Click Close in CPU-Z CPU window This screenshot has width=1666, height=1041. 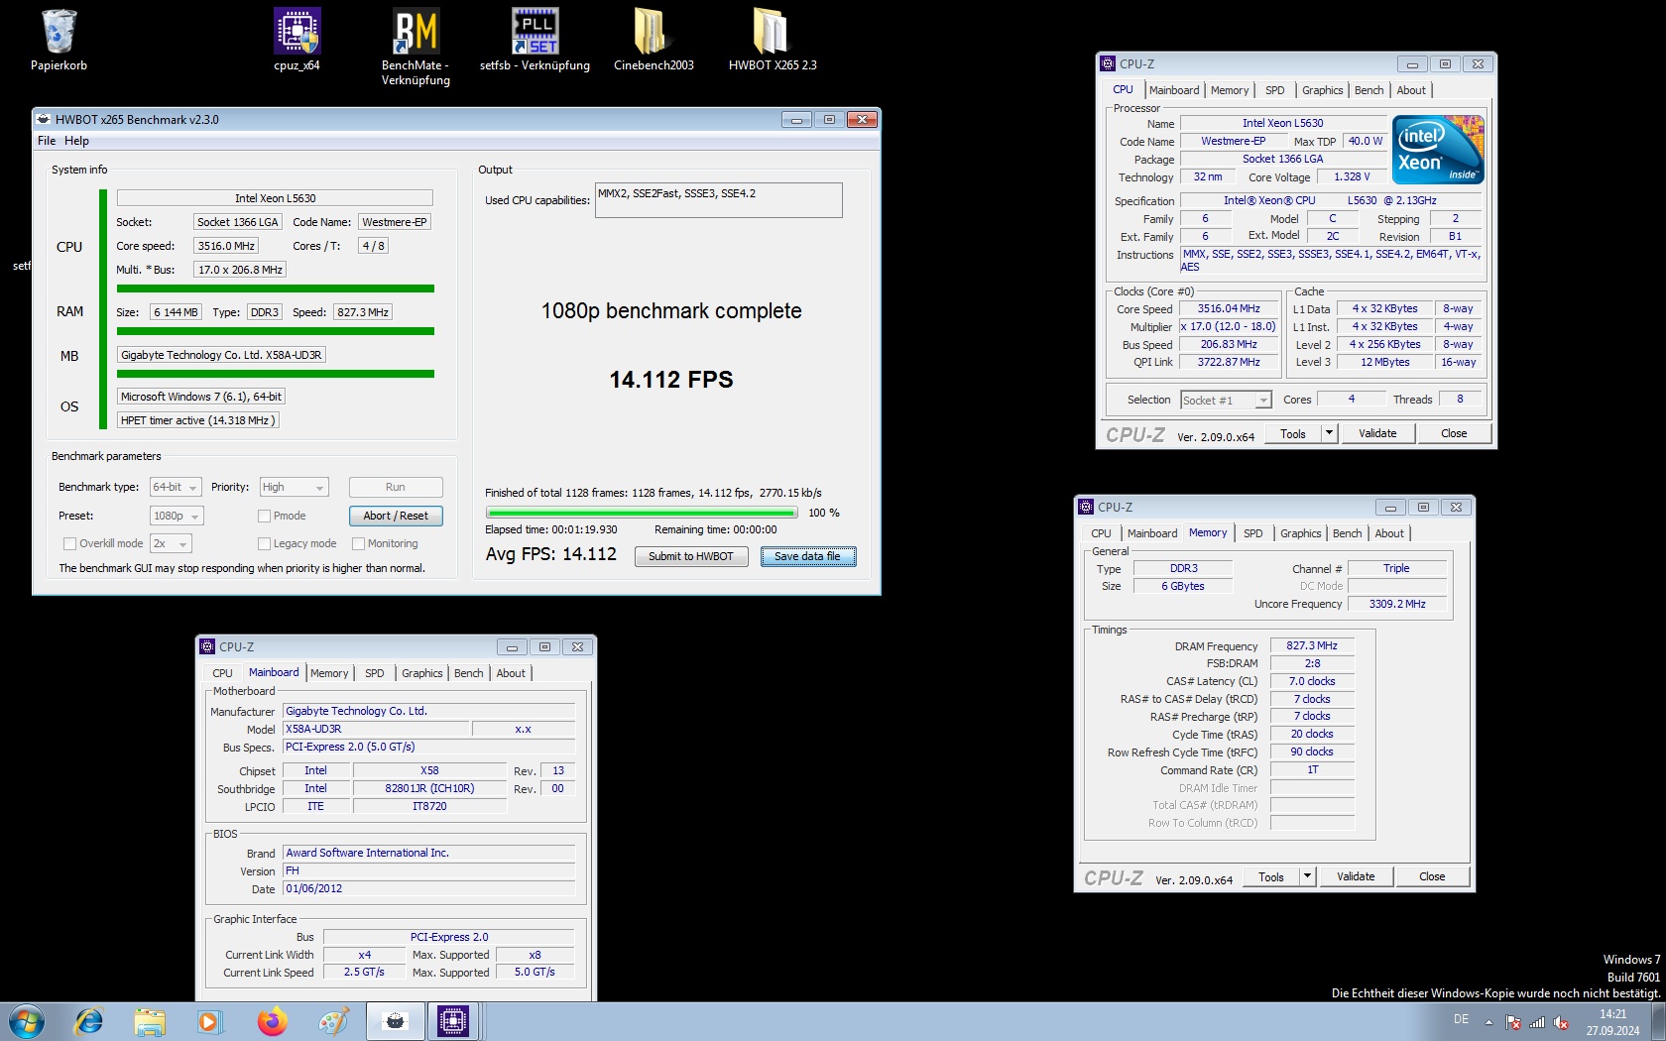[x=1453, y=433]
